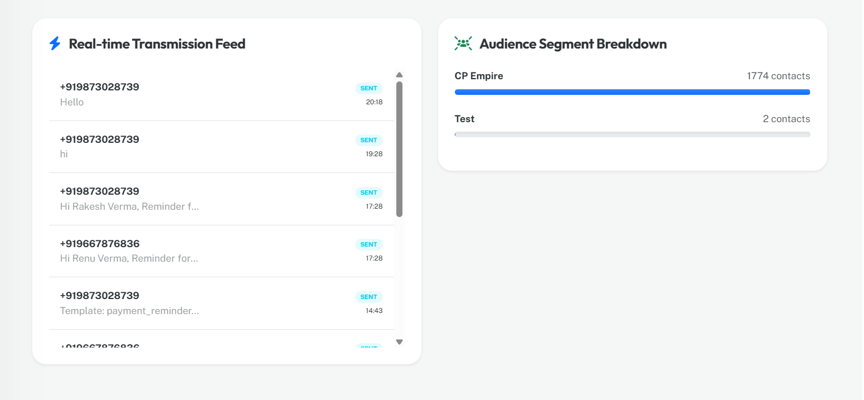Image resolution: width=864 pixels, height=400 pixels.
Task: Select the Hi Rakesh Verma reminder message
Action: [x=221, y=199]
